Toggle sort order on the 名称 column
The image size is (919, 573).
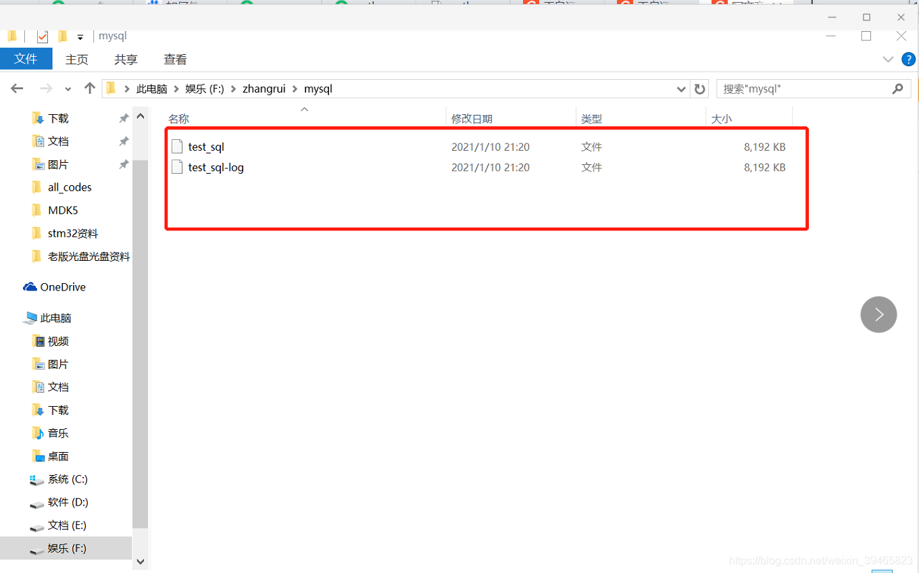point(178,118)
